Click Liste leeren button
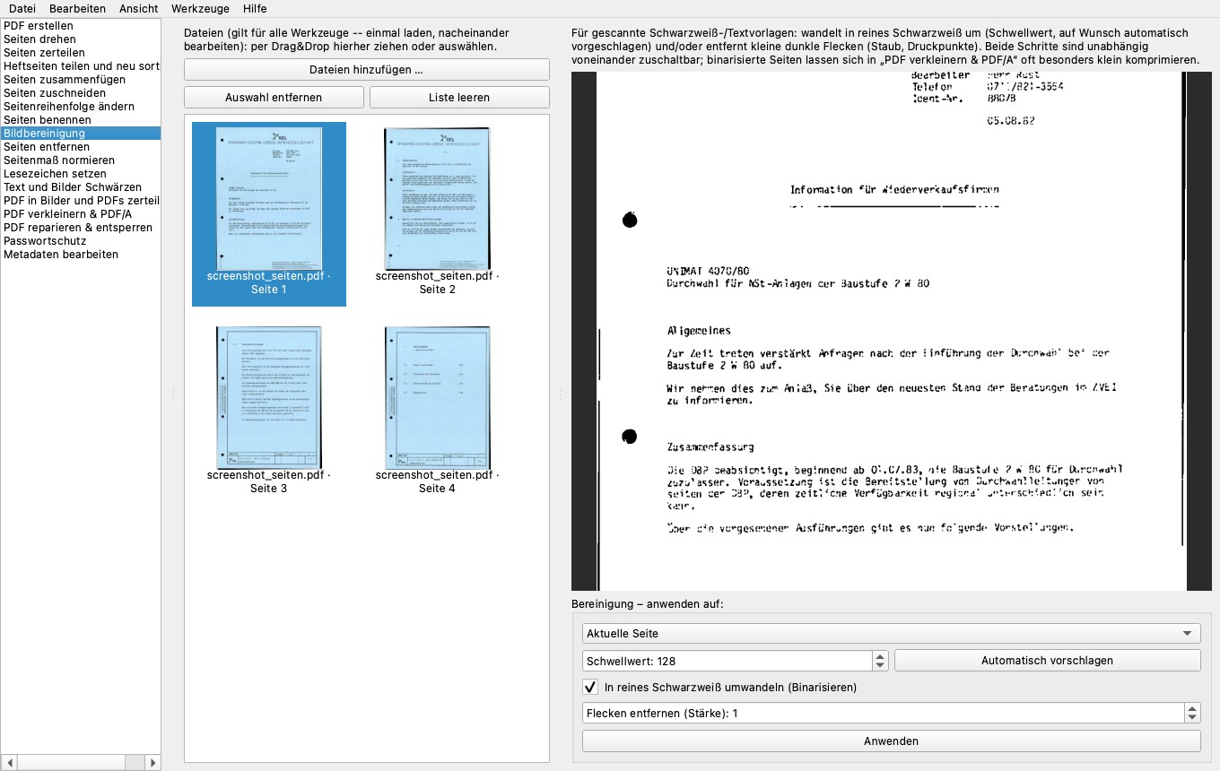The height and width of the screenshot is (771, 1220). click(459, 98)
